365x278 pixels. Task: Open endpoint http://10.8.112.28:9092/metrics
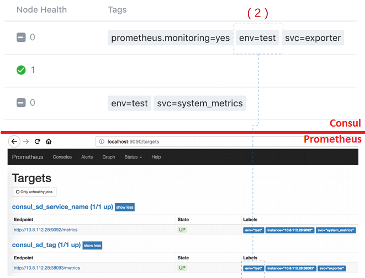(46, 230)
